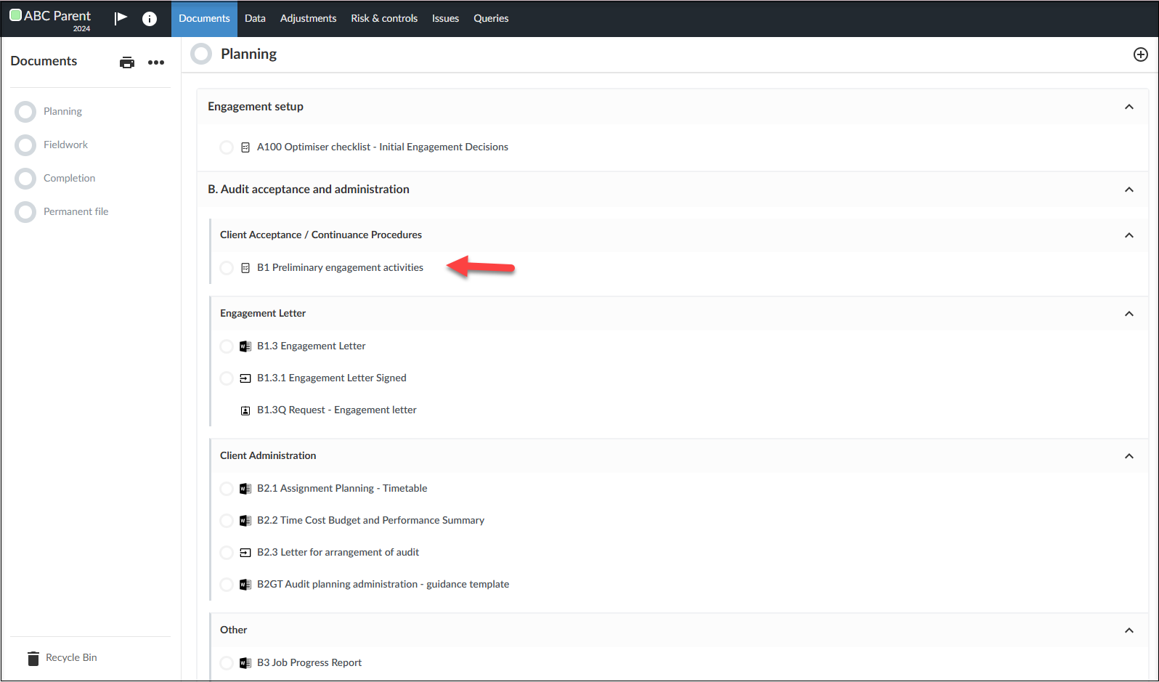Screen dimensions: 1159x682
Task: Toggle the status circle for A100 Optimiser checklist
Action: coord(227,147)
